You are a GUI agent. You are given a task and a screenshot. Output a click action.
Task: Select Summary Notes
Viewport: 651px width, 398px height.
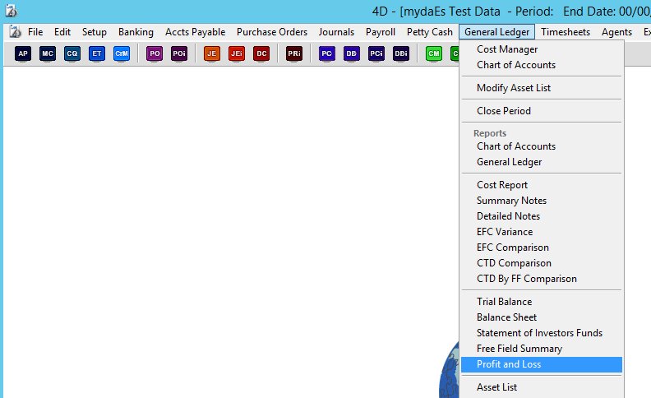542,201
